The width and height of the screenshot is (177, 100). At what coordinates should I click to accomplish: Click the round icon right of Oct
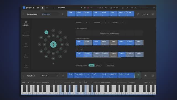pyautogui.click(x=153, y=14)
